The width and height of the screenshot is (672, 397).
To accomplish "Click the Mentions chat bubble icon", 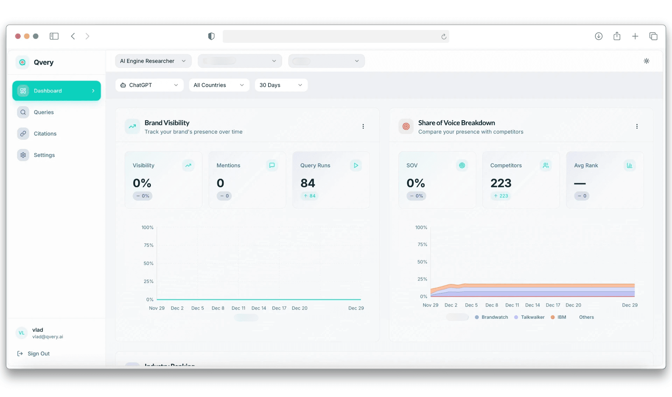I will coord(272,165).
